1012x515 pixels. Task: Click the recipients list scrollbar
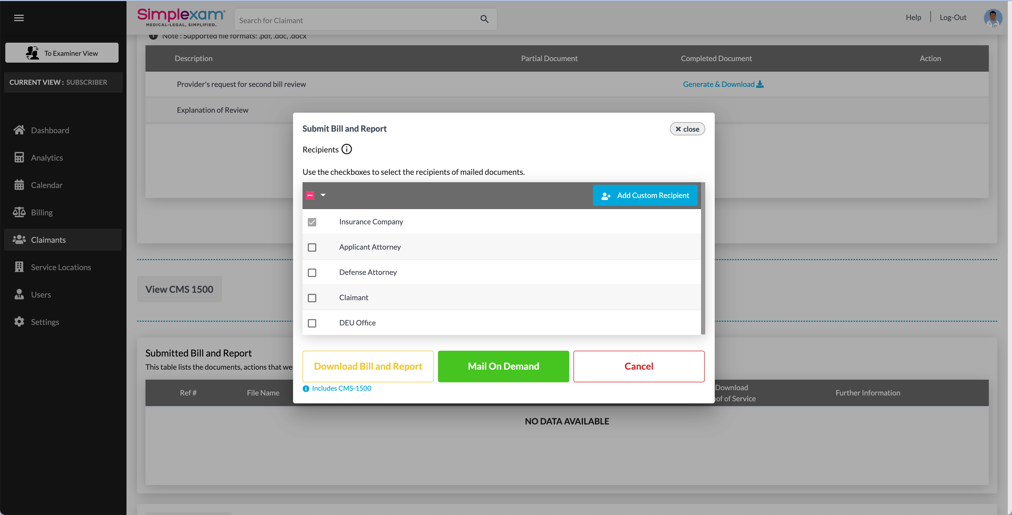[x=703, y=259]
